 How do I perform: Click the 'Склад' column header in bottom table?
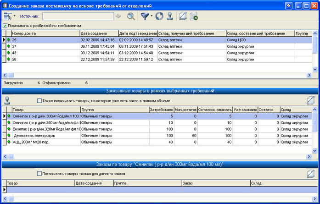click(x=284, y=183)
